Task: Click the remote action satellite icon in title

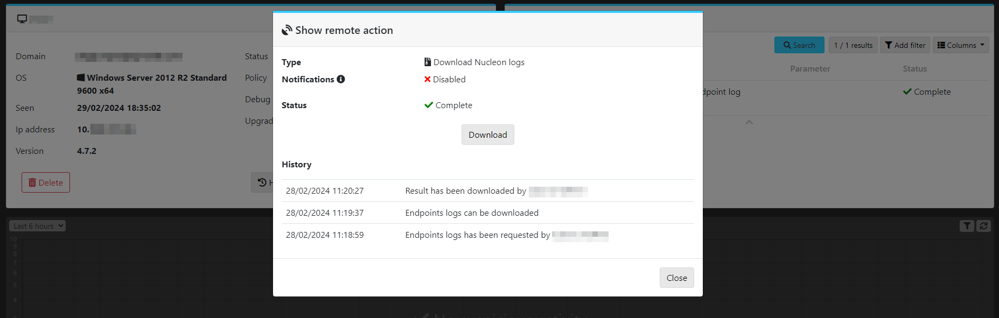Action: click(x=287, y=30)
